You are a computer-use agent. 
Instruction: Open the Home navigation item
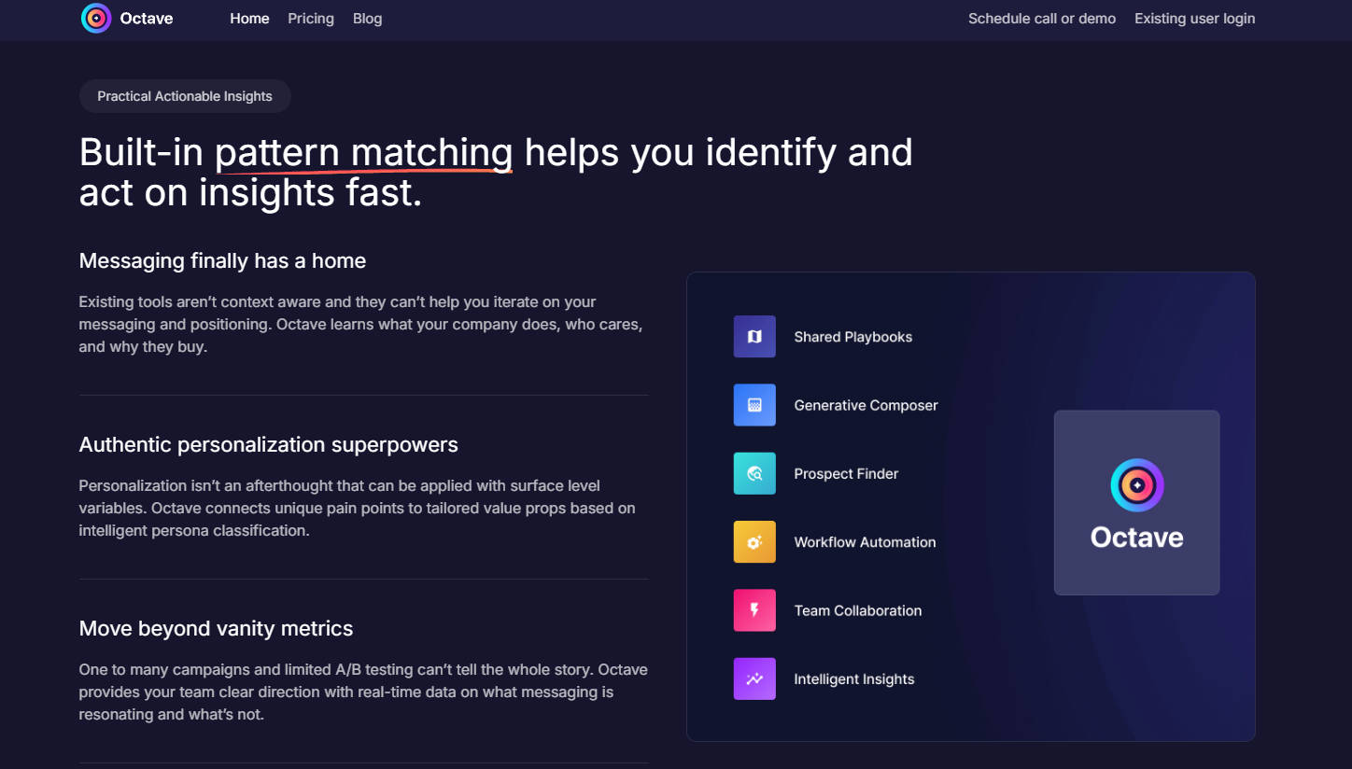point(249,19)
